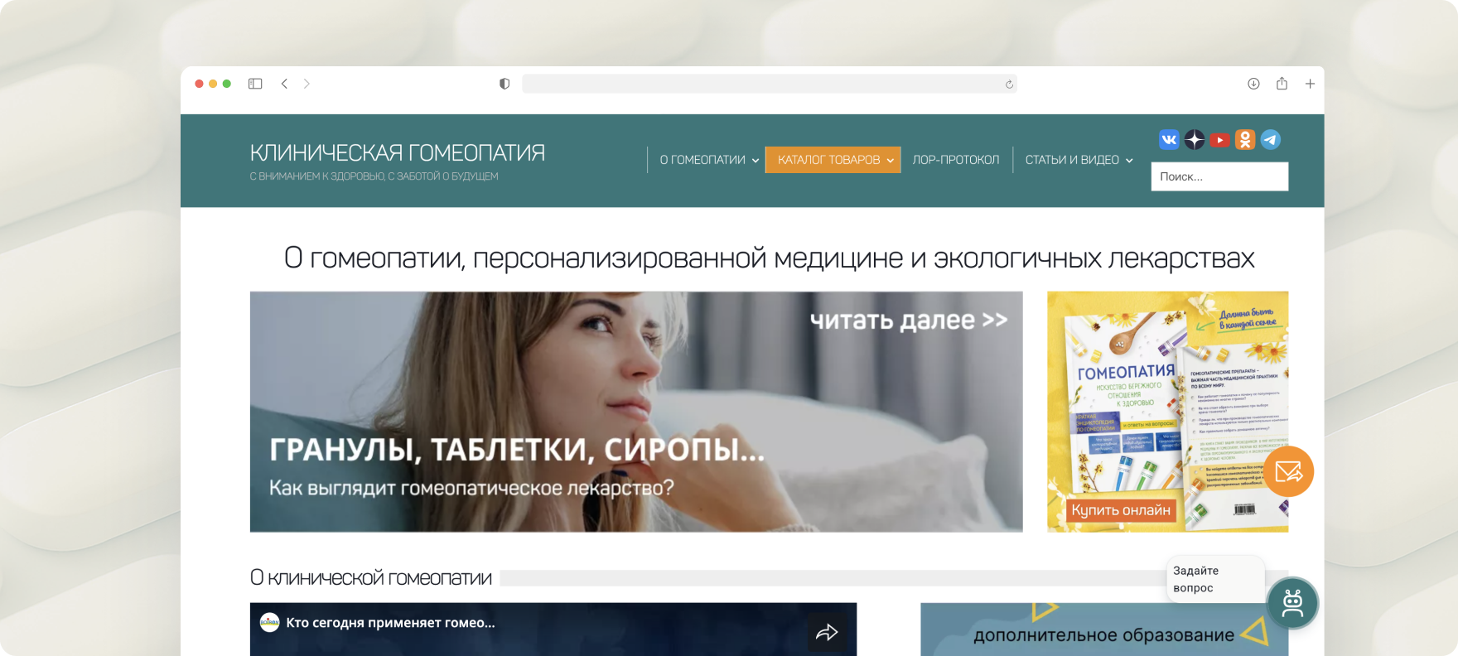Toggle the browser sidebar panel
The image size is (1458, 656).
tap(255, 84)
